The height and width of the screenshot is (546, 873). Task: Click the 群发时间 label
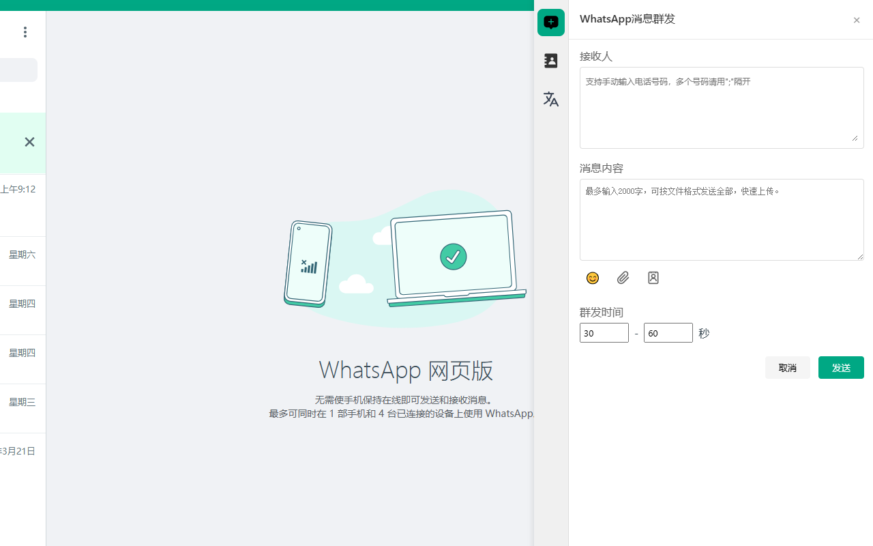point(602,313)
